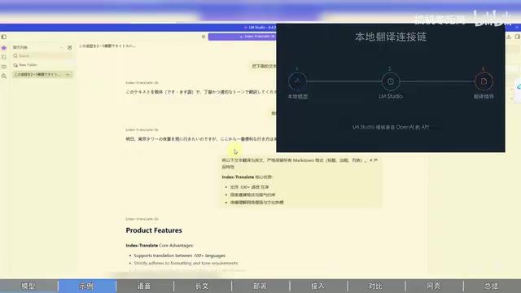Click the orange 翻译插件 step circle
Image resolution: width=521 pixels, height=293 pixels.
484,81
